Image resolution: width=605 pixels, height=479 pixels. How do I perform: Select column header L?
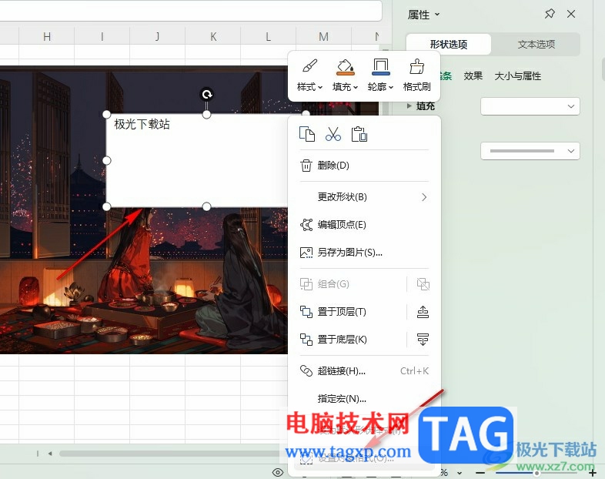pyautogui.click(x=268, y=37)
